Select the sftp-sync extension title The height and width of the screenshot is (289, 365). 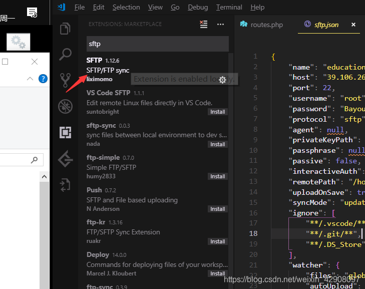[101, 125]
